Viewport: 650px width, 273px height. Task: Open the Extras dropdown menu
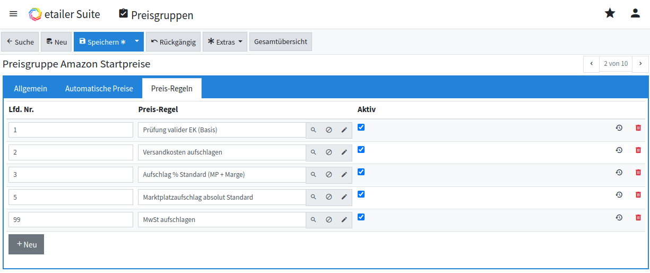(x=225, y=42)
